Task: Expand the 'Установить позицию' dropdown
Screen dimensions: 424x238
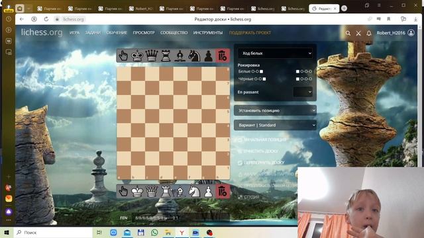Action: (275, 110)
